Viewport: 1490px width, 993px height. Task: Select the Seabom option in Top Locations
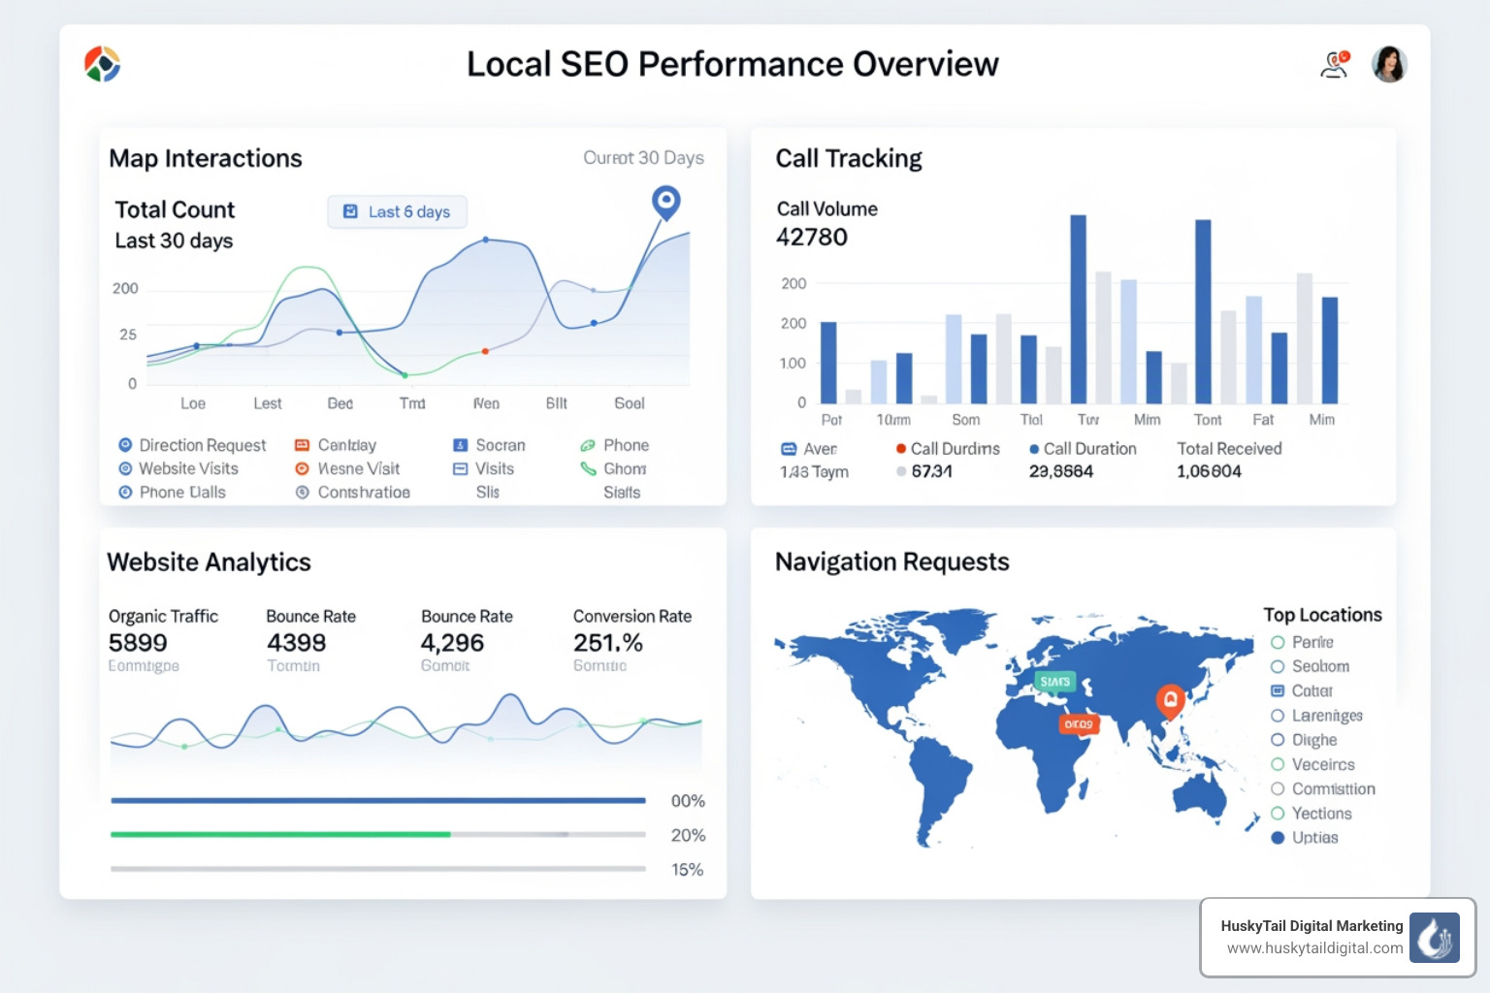click(x=1277, y=666)
